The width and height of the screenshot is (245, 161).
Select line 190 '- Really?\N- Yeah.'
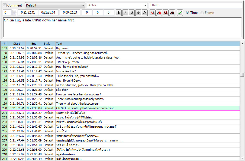pos(120,62)
